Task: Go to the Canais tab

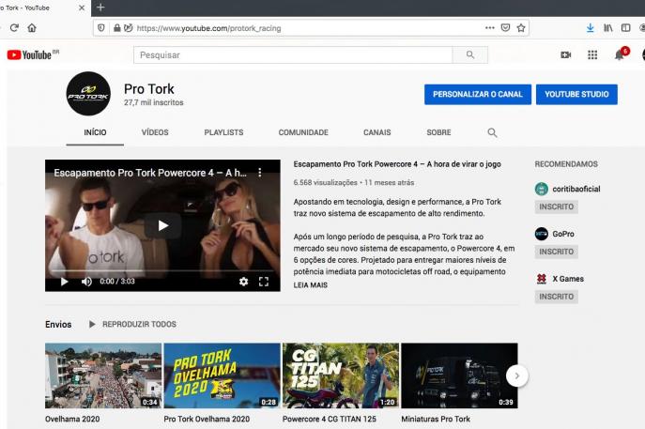Action: (376, 132)
